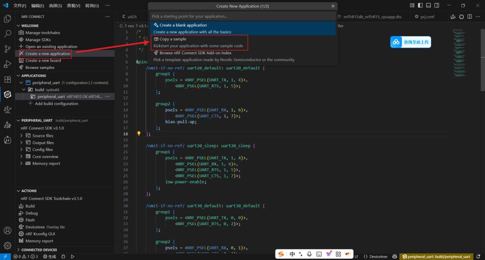Viewport: 485px width, 260px height.
Task: Expand the Source files node
Action: [21, 135]
